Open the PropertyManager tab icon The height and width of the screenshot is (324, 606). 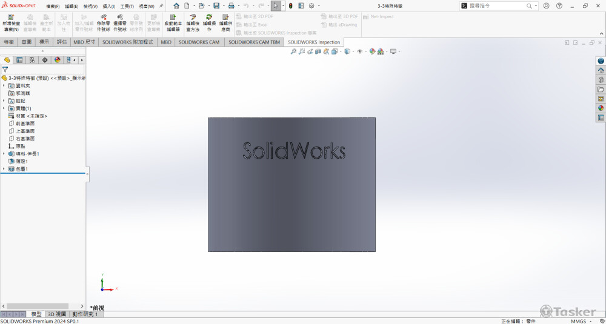[x=19, y=60]
